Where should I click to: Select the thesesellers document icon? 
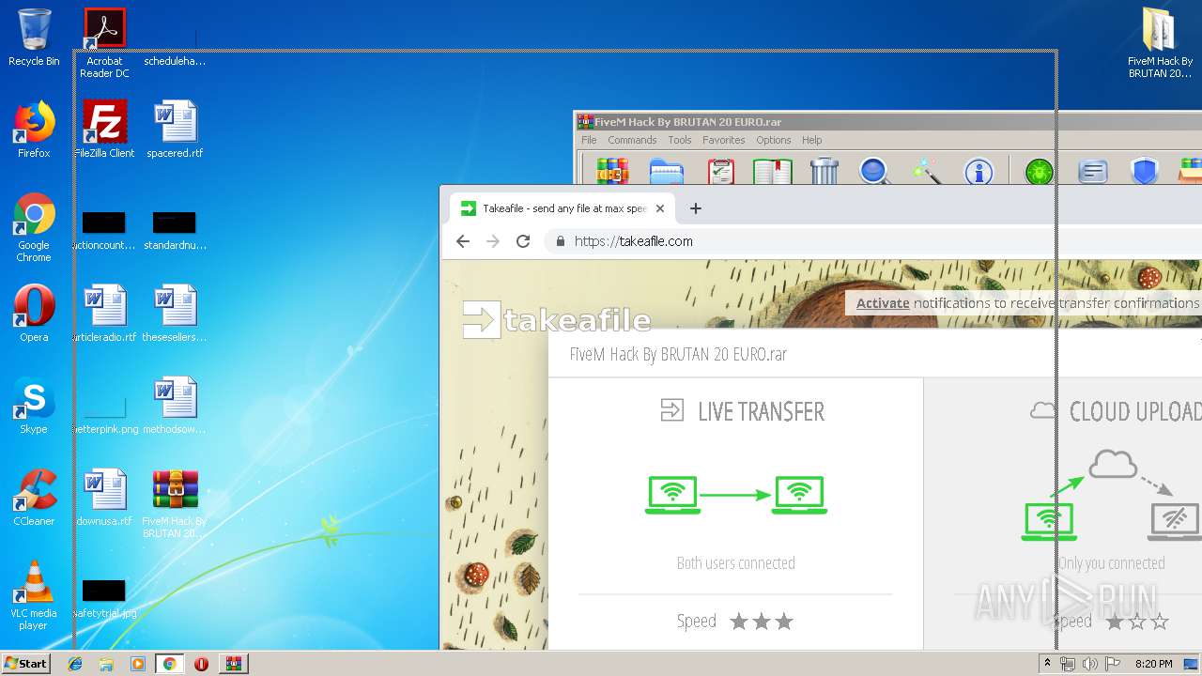(175, 314)
